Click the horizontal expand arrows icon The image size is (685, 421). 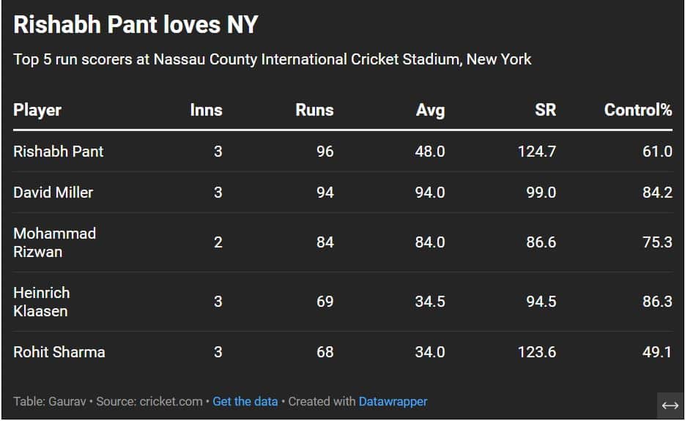click(x=670, y=406)
